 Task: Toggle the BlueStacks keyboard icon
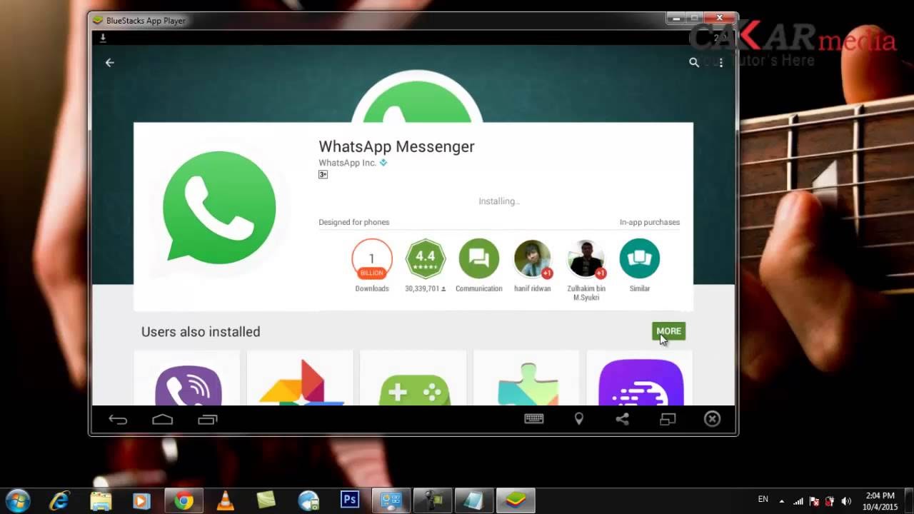pyautogui.click(x=534, y=419)
